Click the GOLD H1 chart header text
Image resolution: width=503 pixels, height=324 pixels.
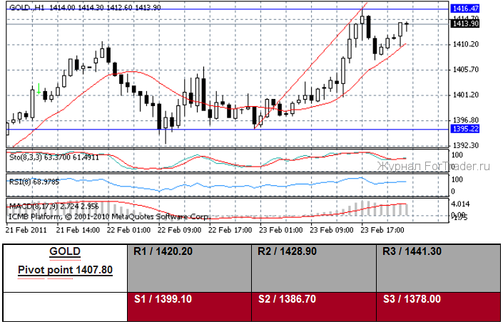click(85, 7)
